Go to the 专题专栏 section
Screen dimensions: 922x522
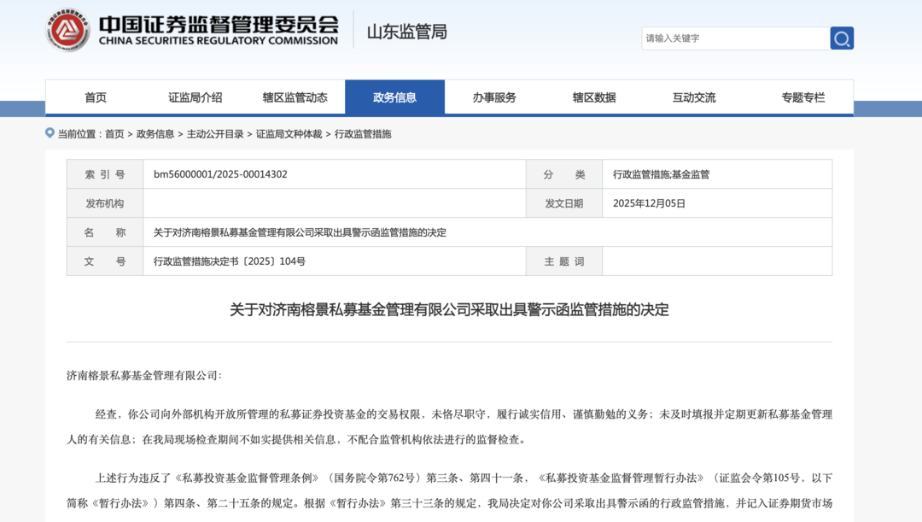pyautogui.click(x=802, y=97)
